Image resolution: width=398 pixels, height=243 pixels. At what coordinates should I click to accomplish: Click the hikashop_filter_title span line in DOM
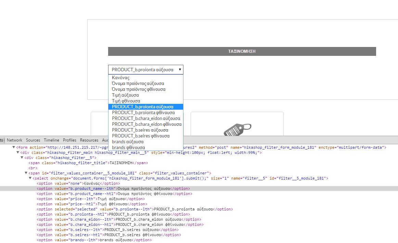pyautogui.click(x=88, y=163)
